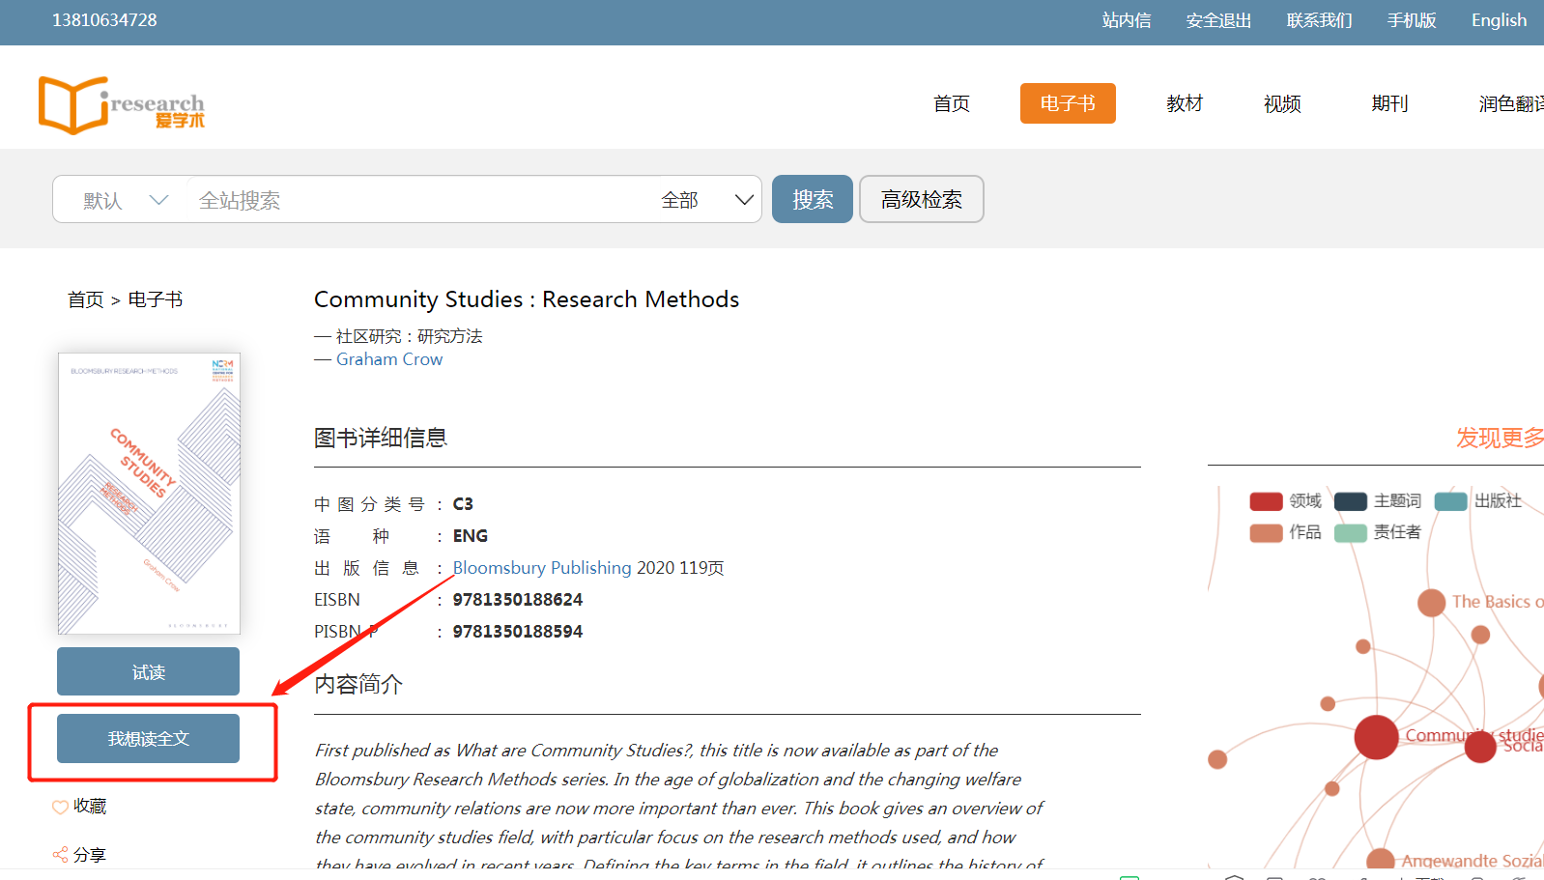The height and width of the screenshot is (880, 1544).
Task: Go to the 教材 menu item
Action: 1184,103
